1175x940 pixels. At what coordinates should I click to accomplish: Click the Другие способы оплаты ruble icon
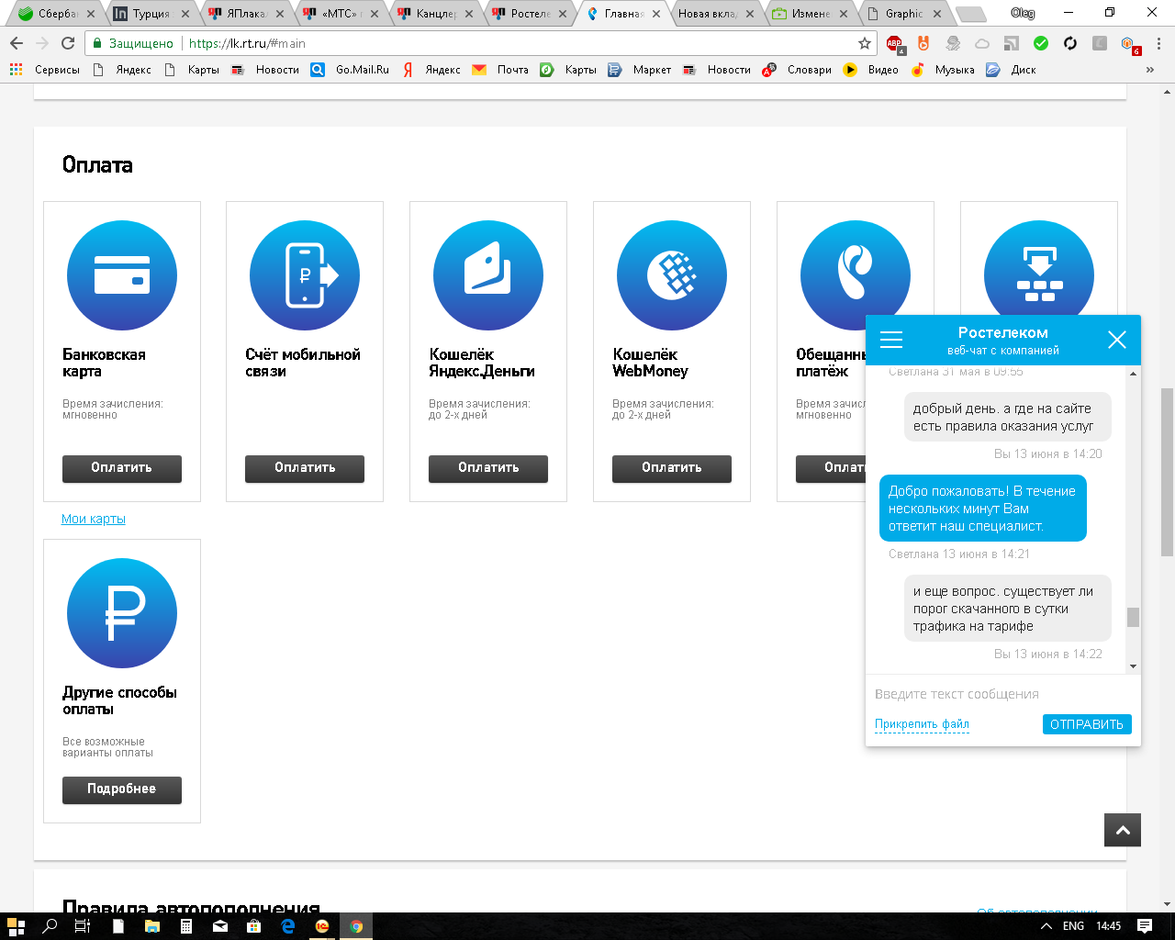[122, 613]
